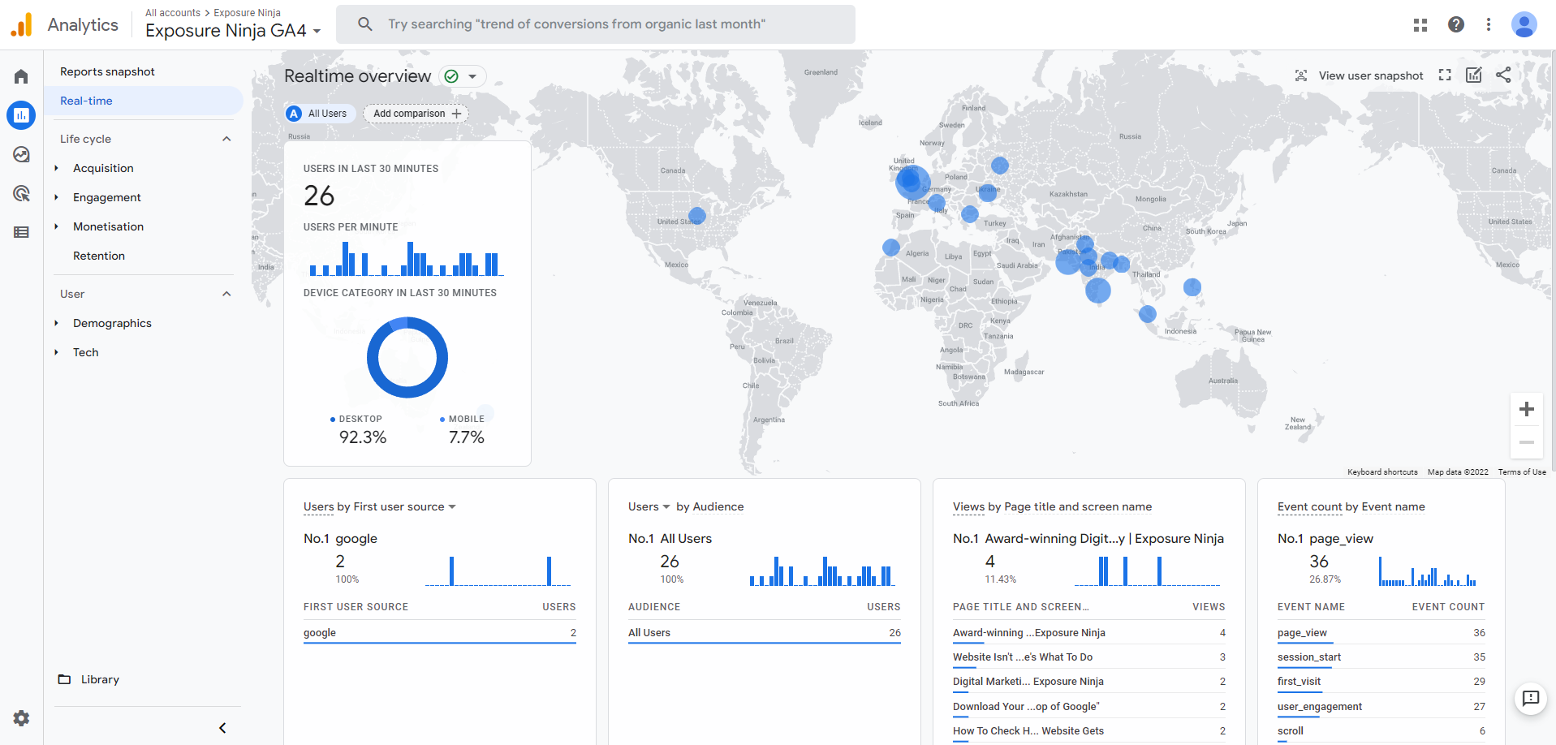Click the Award-winning ...Exposure Ninja page row

1089,633
